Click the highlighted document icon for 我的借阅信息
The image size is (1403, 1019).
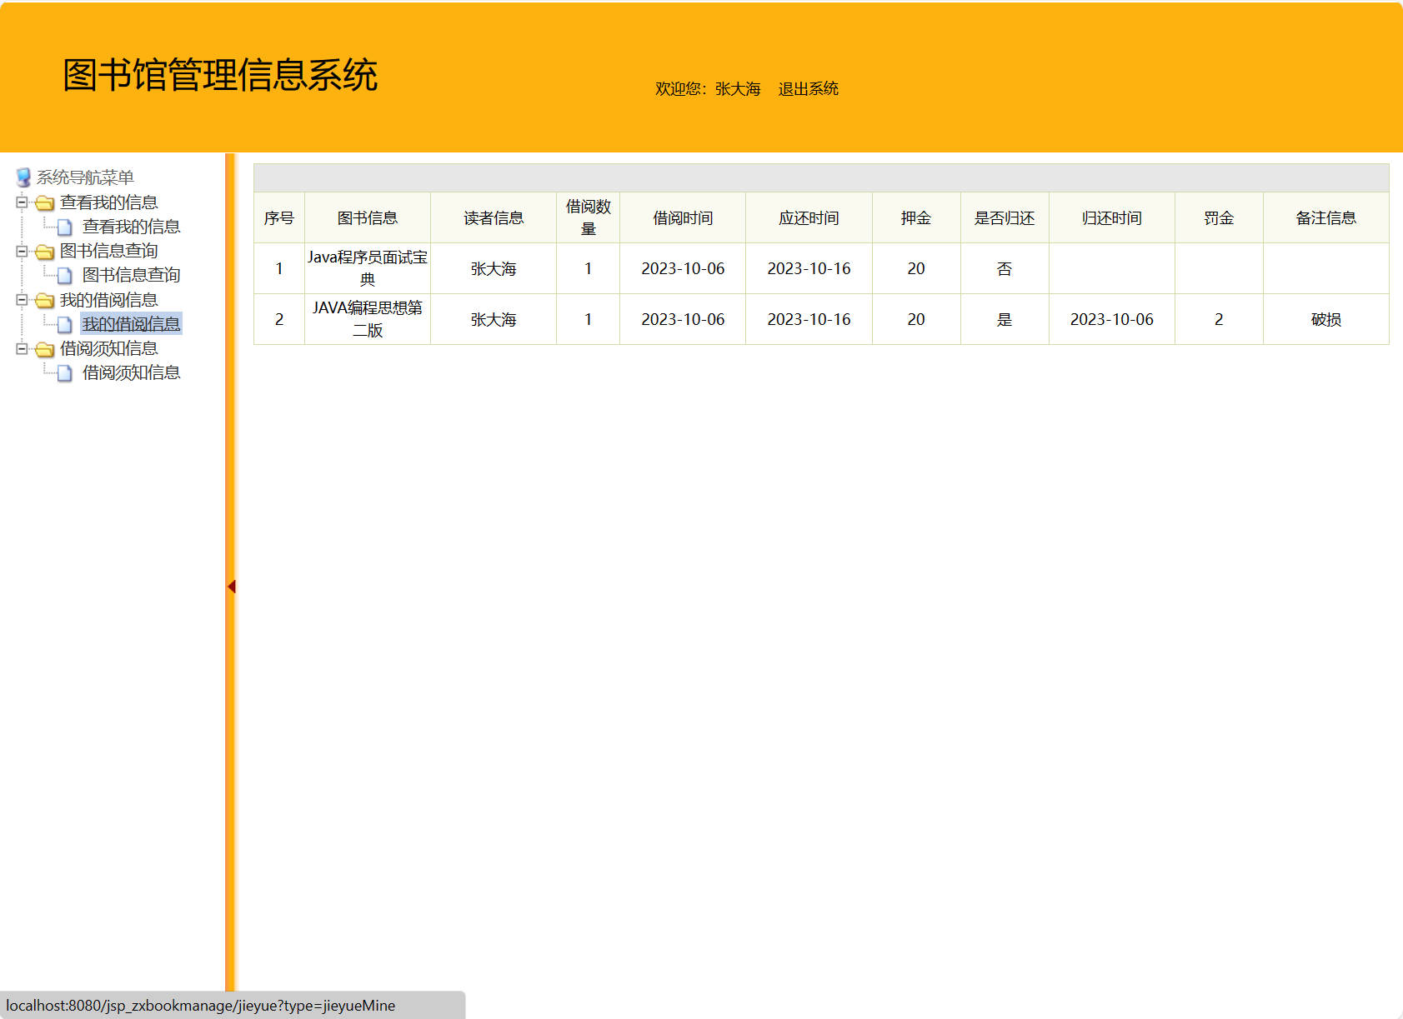tap(65, 324)
